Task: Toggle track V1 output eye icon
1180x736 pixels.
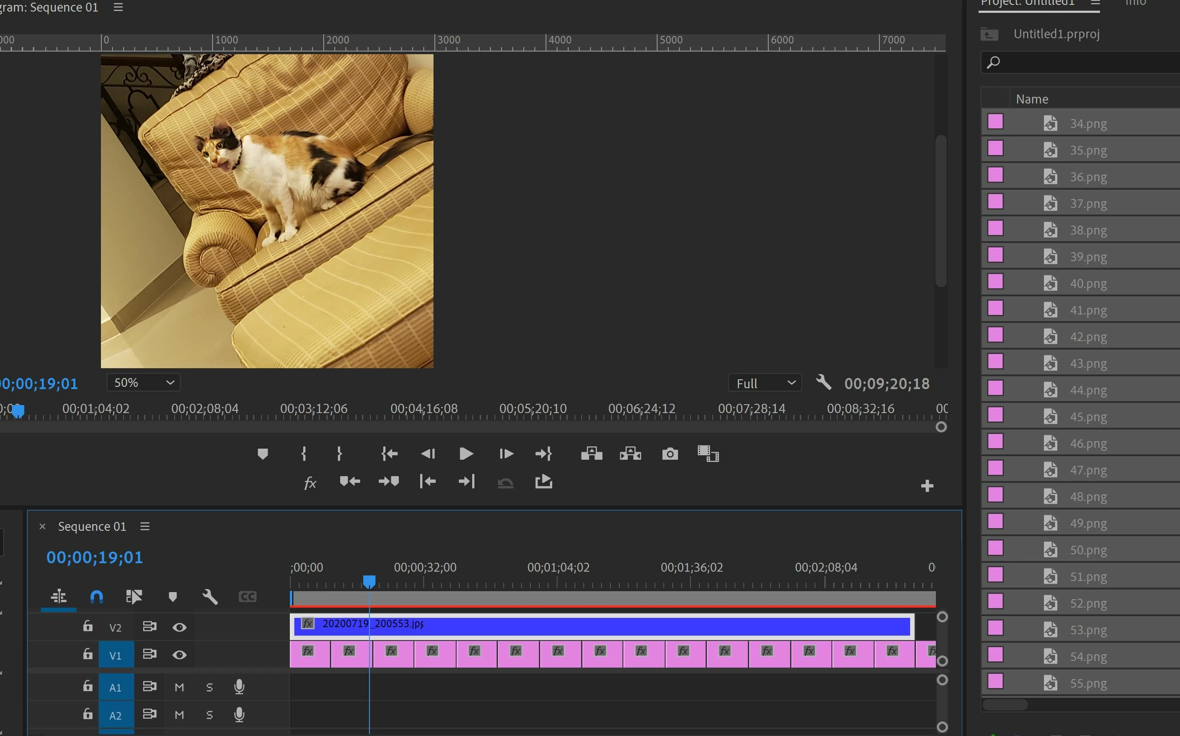Action: pos(179,655)
